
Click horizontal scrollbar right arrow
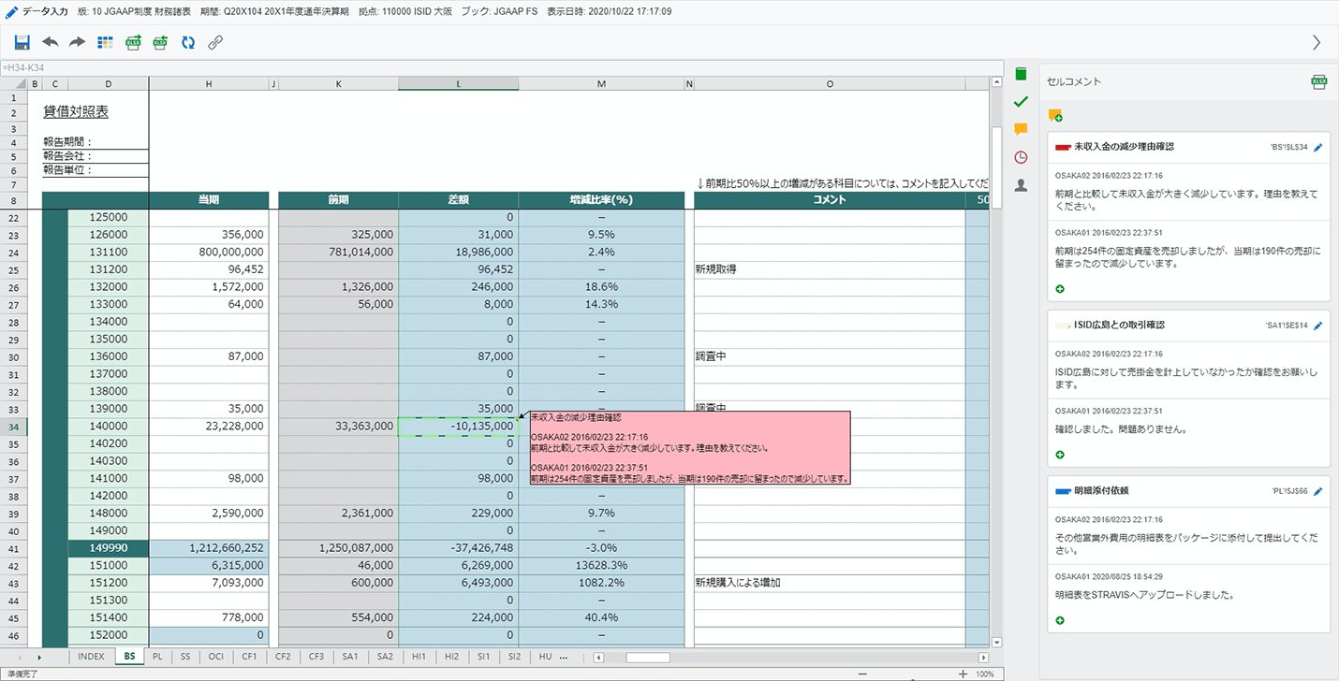983,658
